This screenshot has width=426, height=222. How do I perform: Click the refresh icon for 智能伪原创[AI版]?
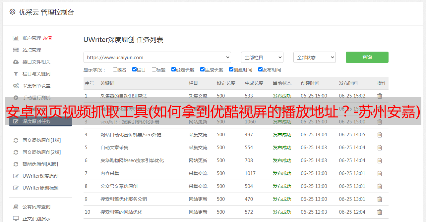point(16,164)
